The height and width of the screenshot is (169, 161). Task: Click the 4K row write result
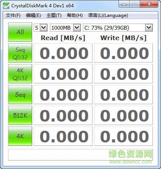(123, 136)
